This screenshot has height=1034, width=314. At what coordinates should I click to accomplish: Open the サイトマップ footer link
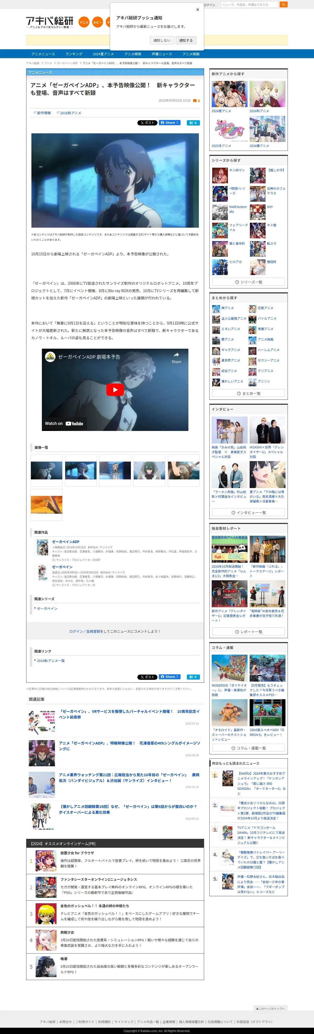tap(124, 1022)
